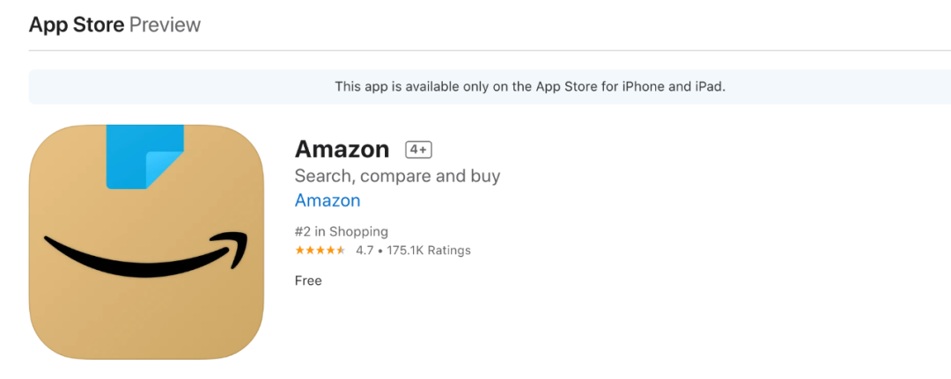Click the 'App Store' text in the banner
Image resolution: width=951 pixels, height=379 pixels.
[568, 86]
